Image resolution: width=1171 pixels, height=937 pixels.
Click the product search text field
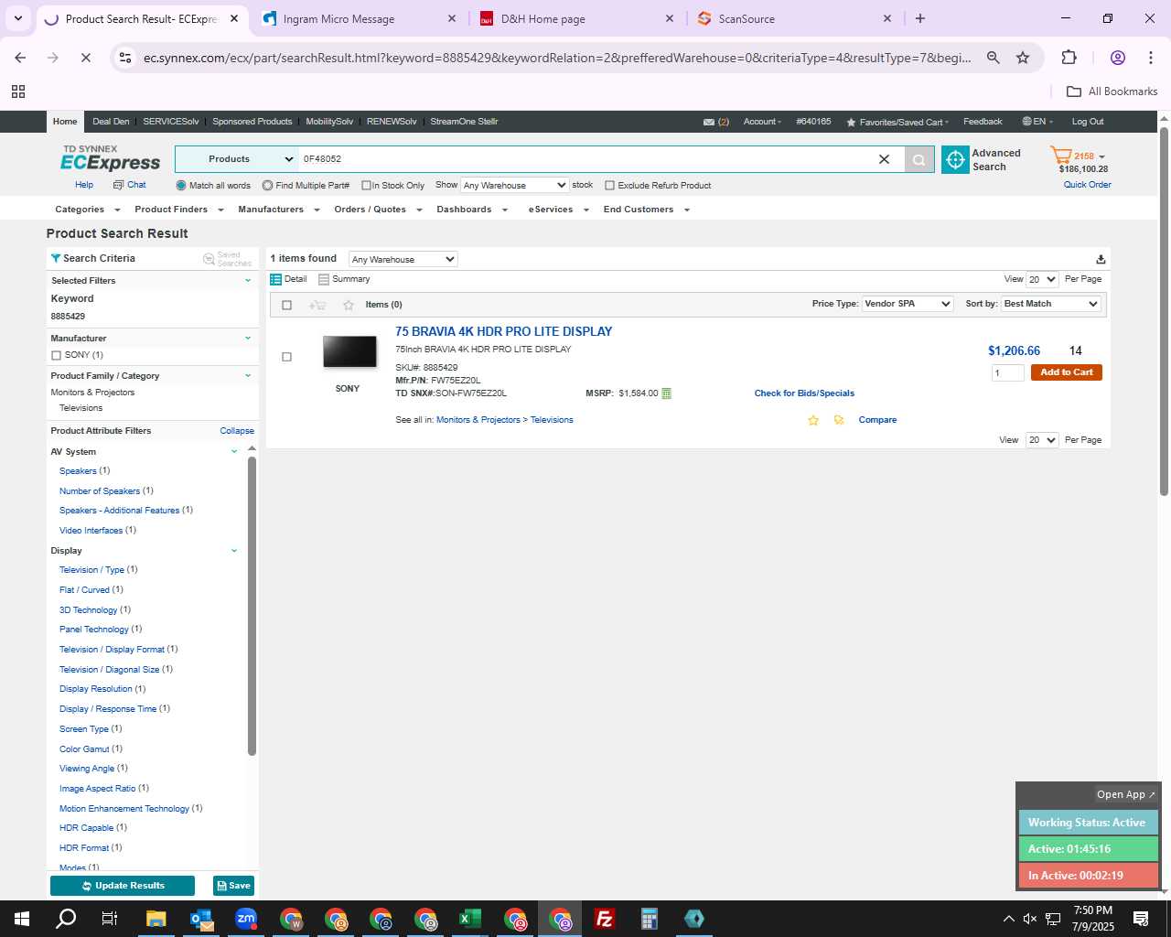point(585,159)
